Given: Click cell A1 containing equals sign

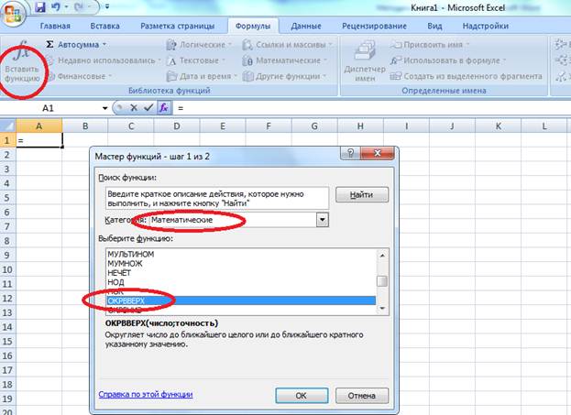Looking at the screenshot, I should 39,140.
